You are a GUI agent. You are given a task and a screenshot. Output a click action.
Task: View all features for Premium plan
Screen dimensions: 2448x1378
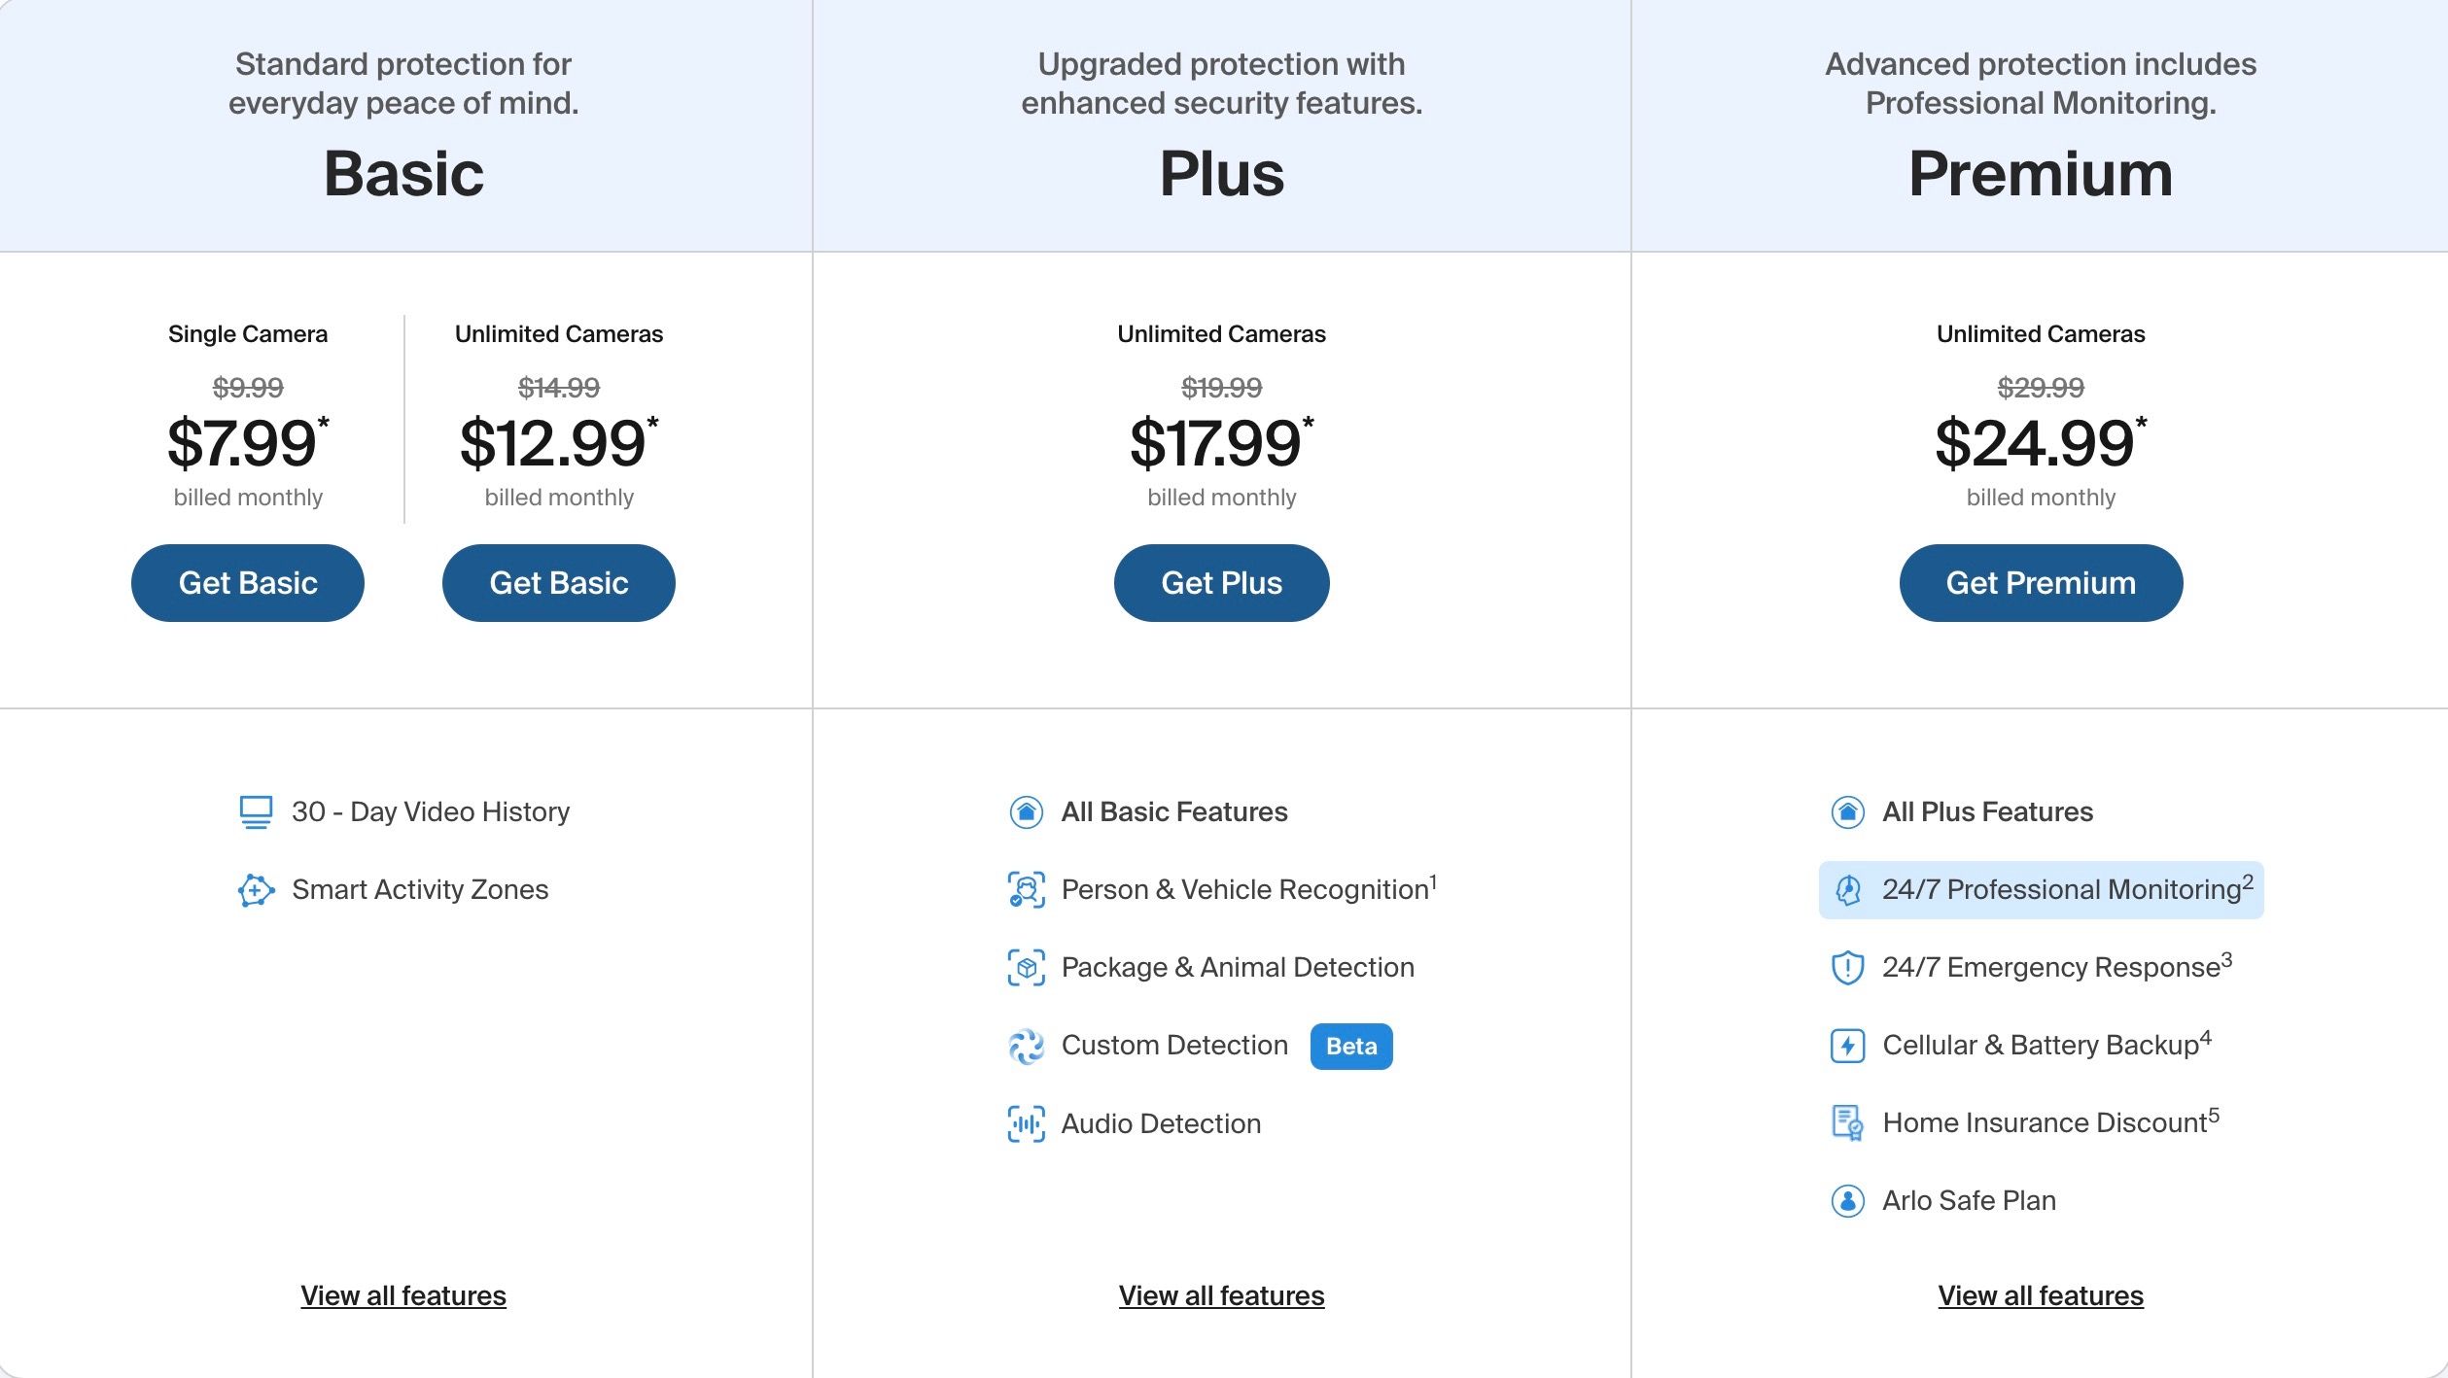(2041, 1295)
